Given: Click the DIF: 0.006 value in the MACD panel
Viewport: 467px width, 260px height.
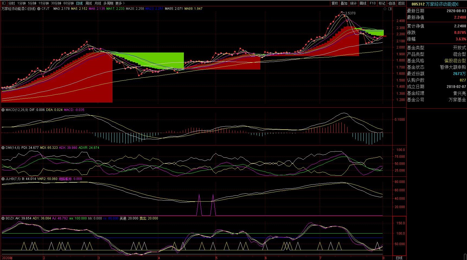Looking at the screenshot, I should pyautogui.click(x=37, y=110).
